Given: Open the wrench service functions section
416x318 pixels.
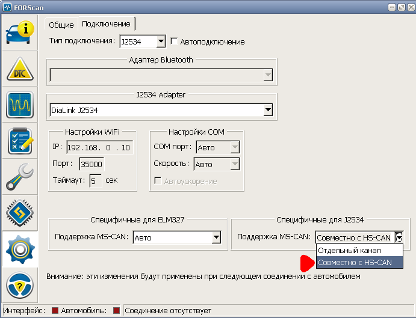Looking at the screenshot, I should [x=20, y=177].
